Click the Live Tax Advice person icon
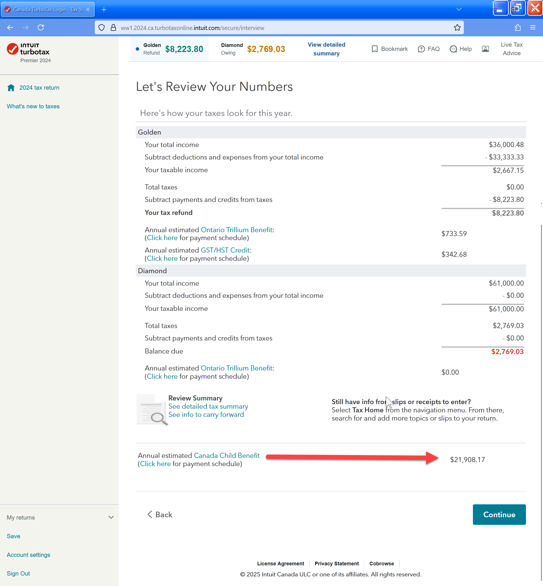This screenshot has height=586, width=543. 485,49
